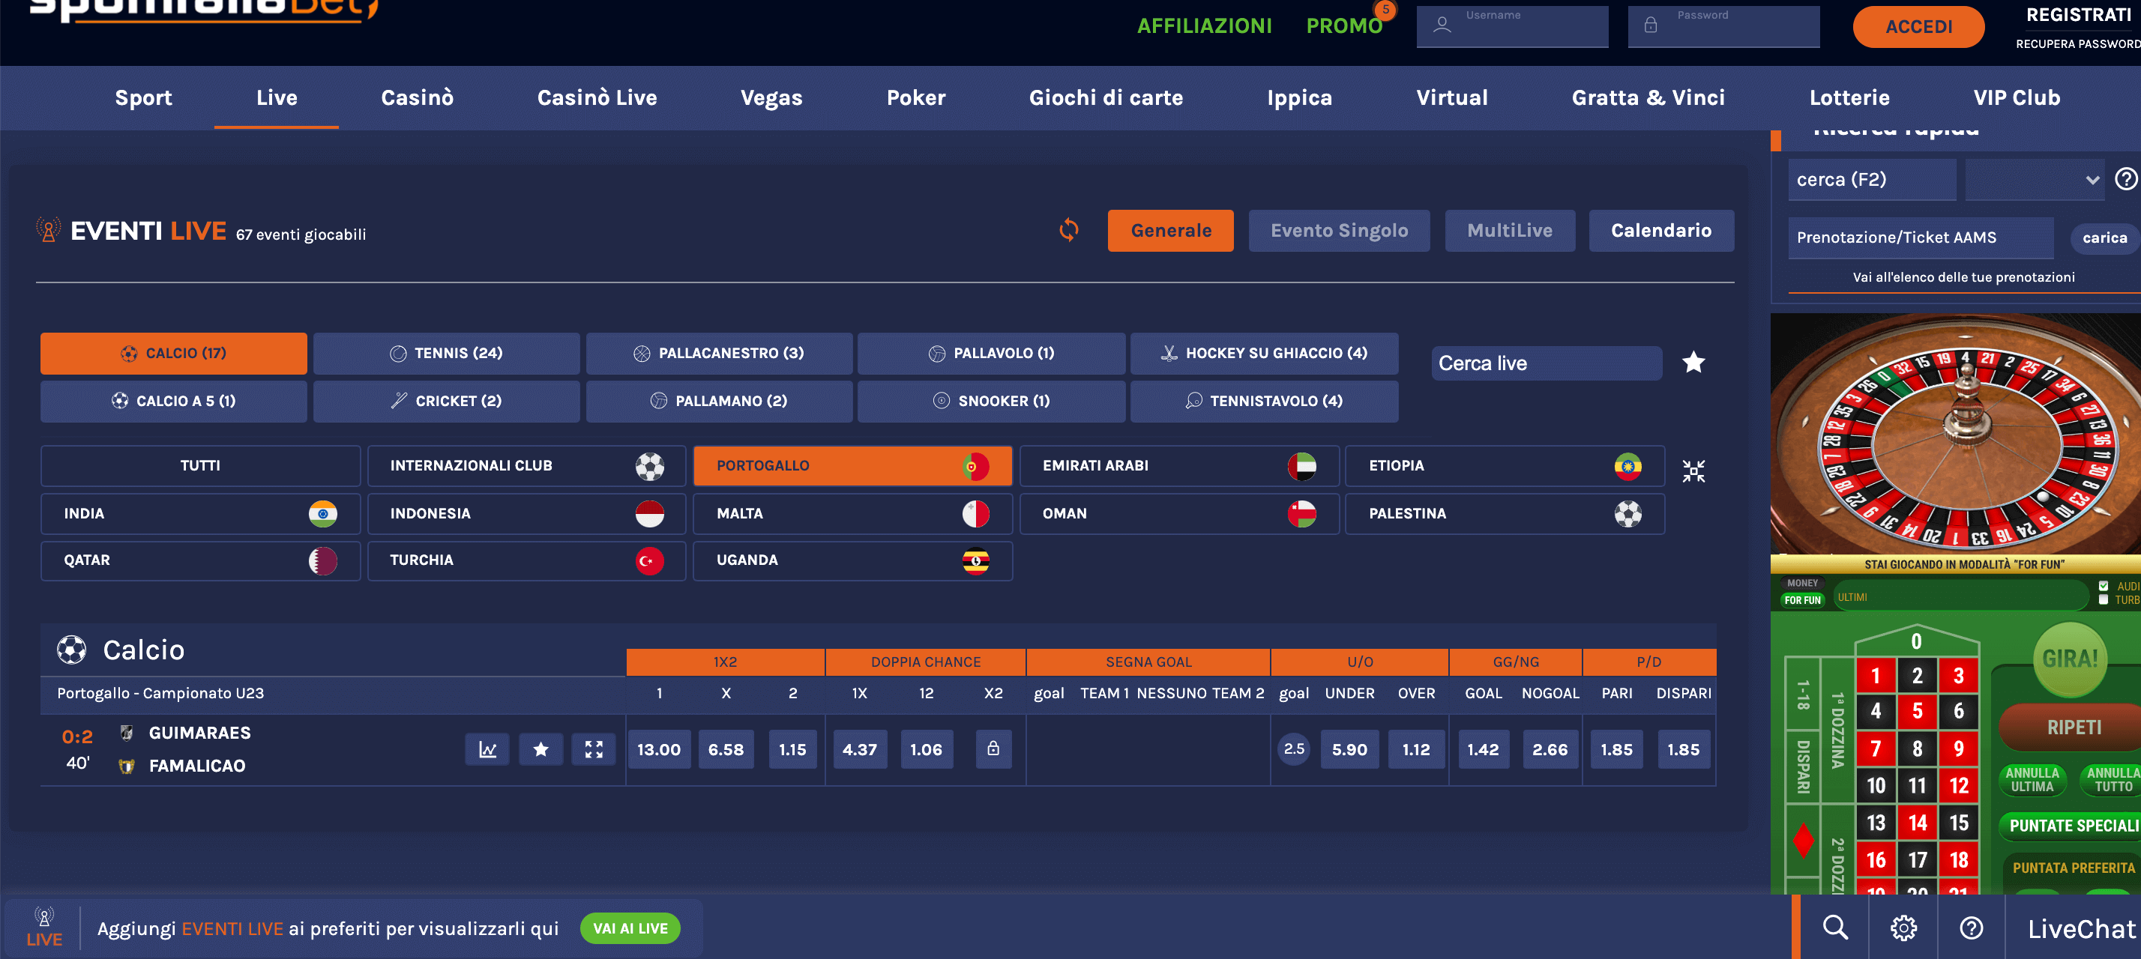Switch to Evento Singolo view
Image resolution: width=2141 pixels, height=959 pixels.
pyautogui.click(x=1339, y=231)
